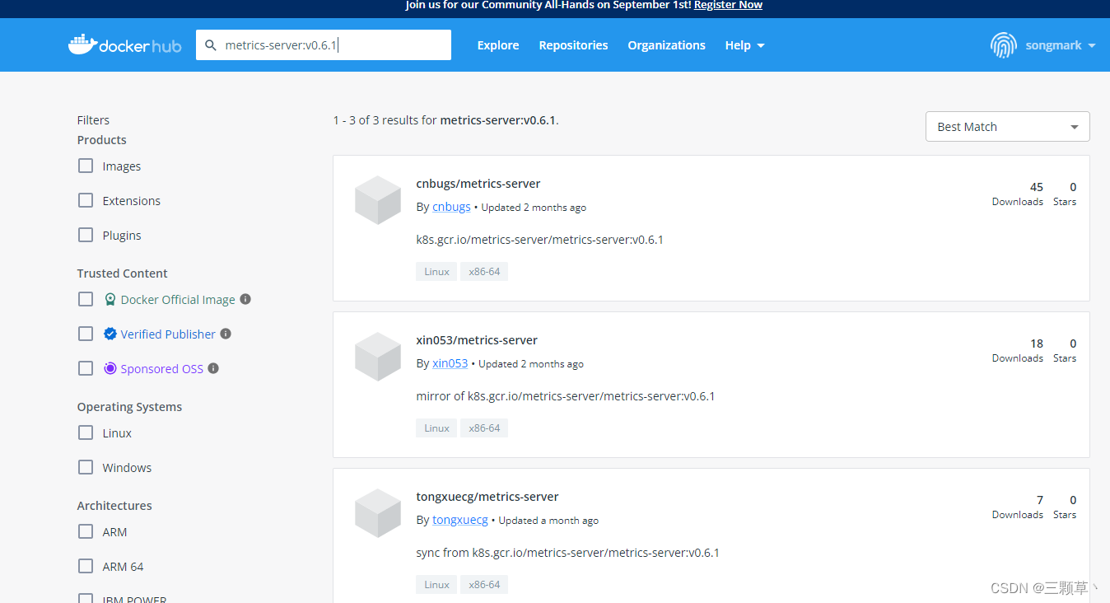Open cnbugs publisher profile link
1110x603 pixels.
point(451,207)
